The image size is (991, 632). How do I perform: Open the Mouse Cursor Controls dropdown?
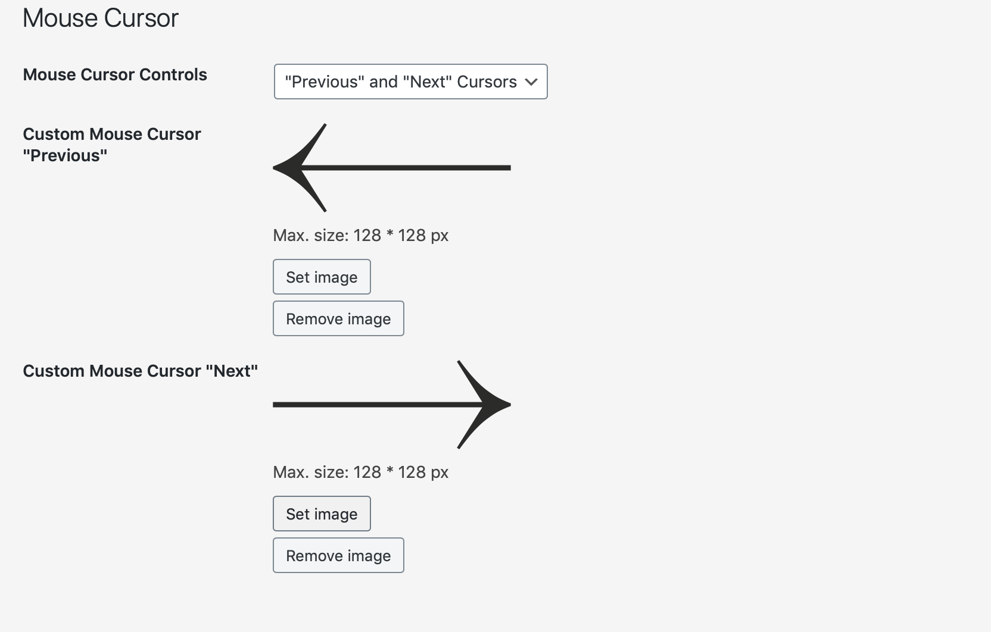coord(410,82)
